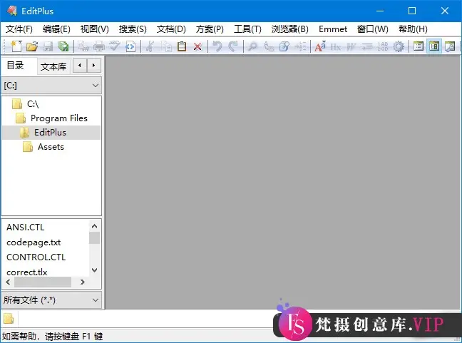The height and width of the screenshot is (343, 462).
Task: Run the ABC spell check icon
Action: [115, 46]
